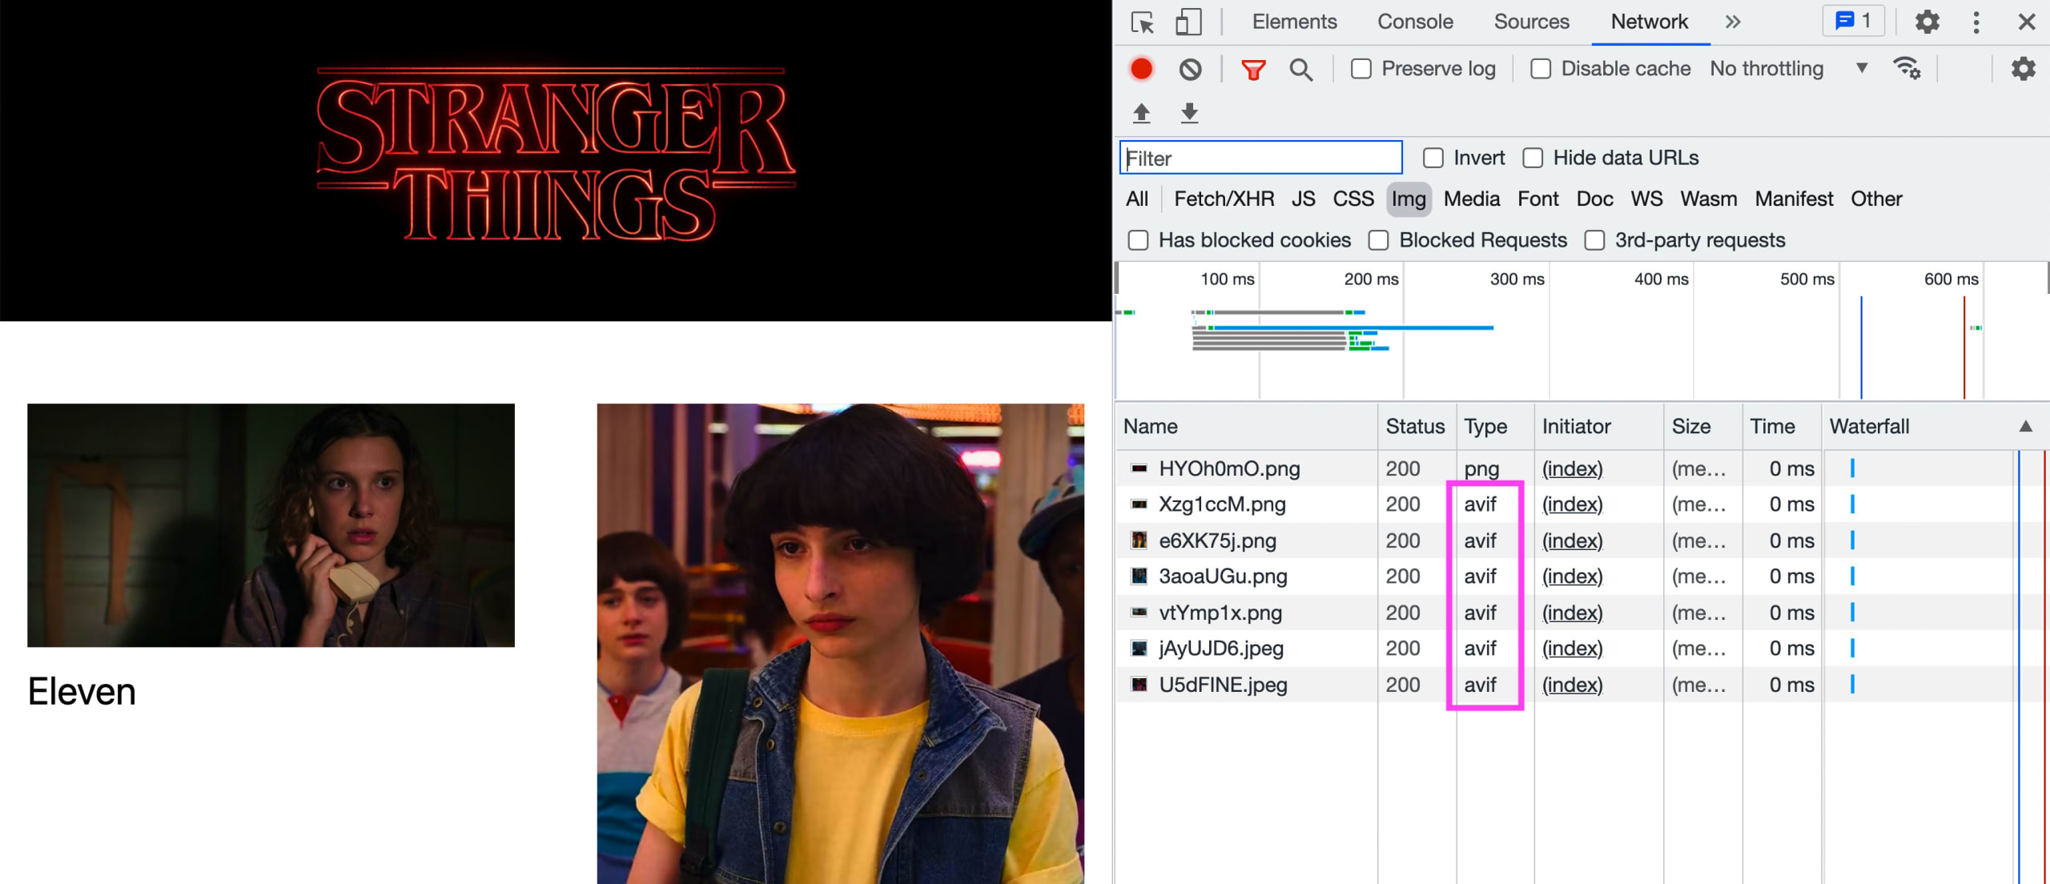Viewport: 2050px width, 884px height.
Task: Open Network panel settings gear
Action: click(x=2023, y=69)
